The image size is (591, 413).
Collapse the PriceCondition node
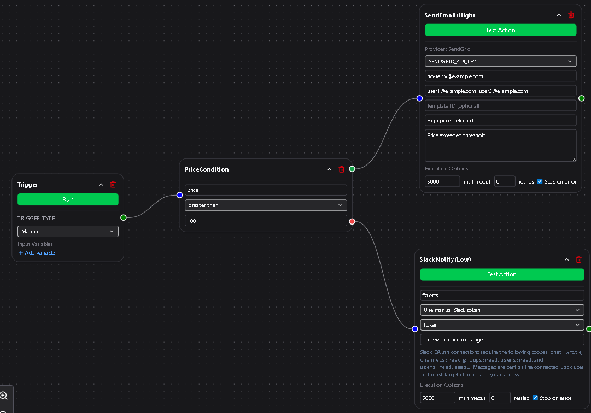tap(330, 169)
